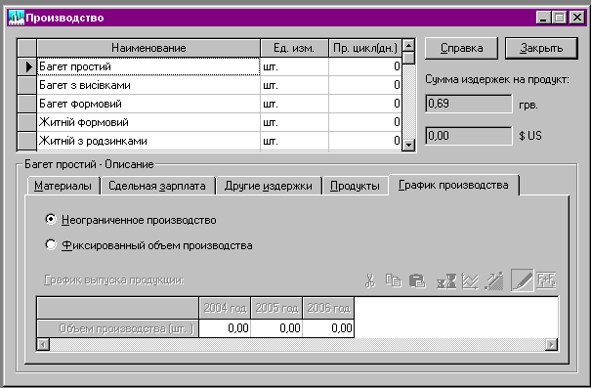Minimize the Производство window
The height and width of the screenshot is (388, 591).
click(543, 18)
